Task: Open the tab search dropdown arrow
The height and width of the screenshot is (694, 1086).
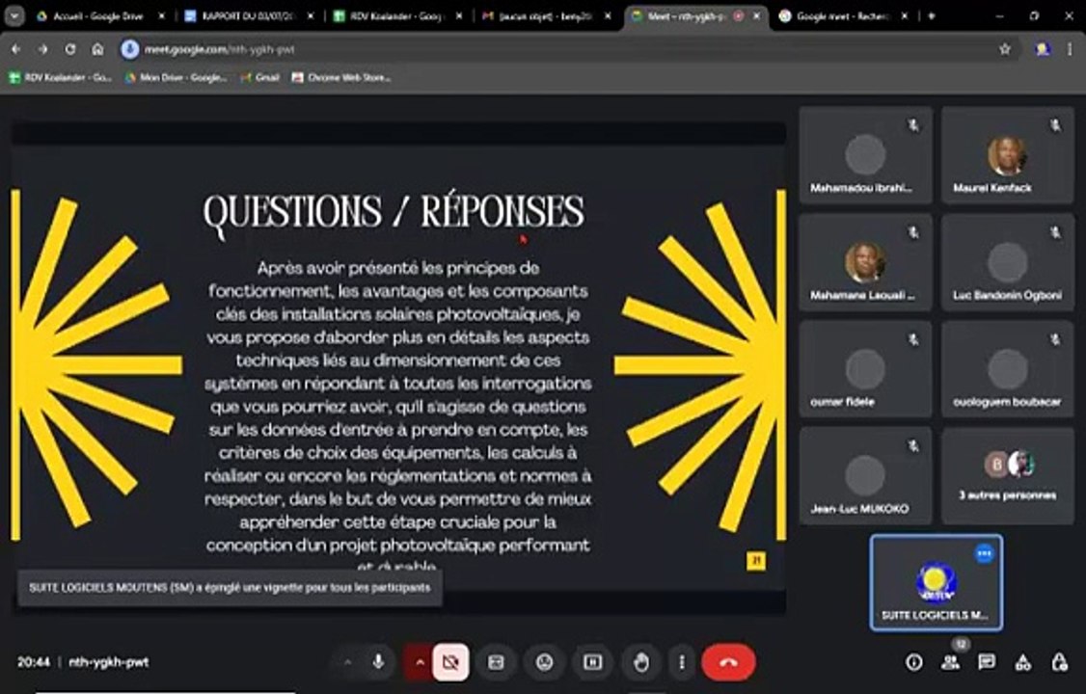Action: point(14,16)
